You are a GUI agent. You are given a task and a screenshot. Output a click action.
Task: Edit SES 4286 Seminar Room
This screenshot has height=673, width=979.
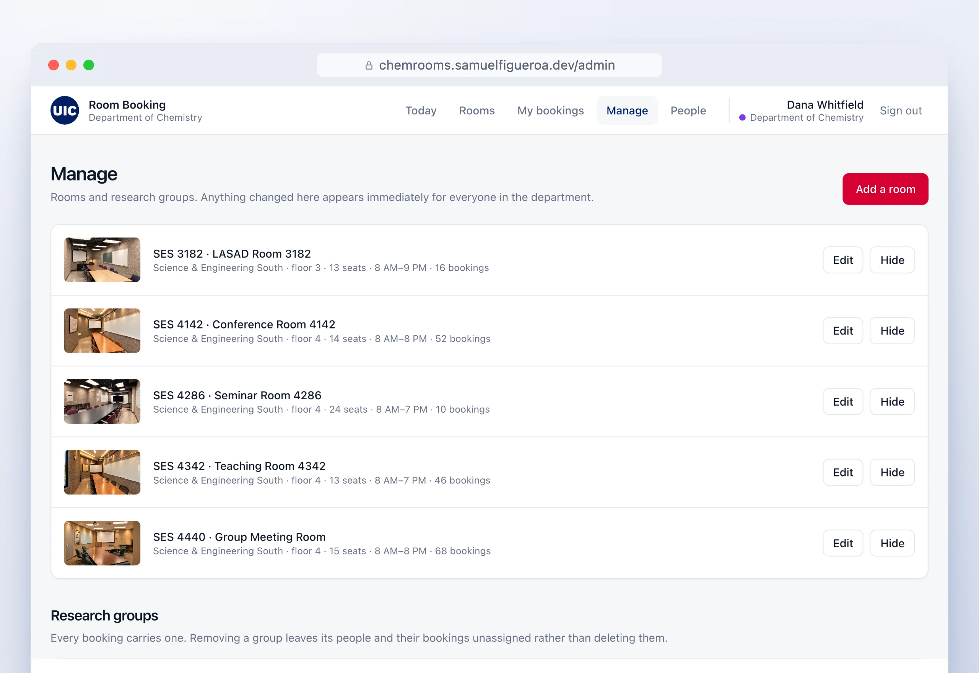point(843,402)
